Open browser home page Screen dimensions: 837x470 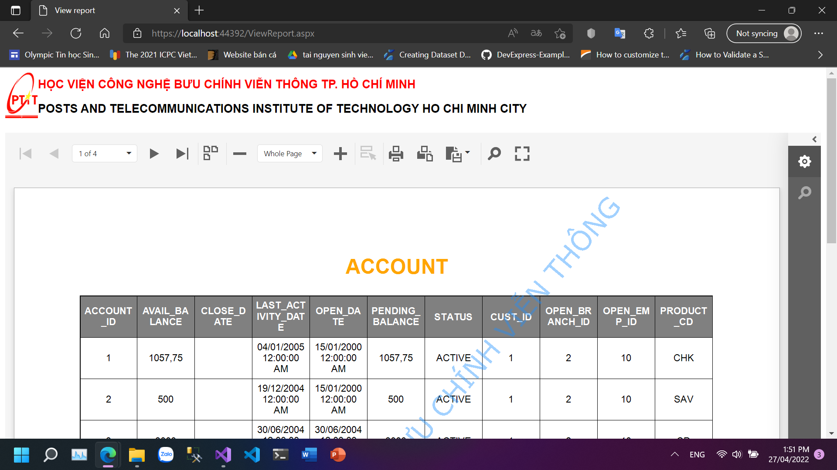[105, 34]
